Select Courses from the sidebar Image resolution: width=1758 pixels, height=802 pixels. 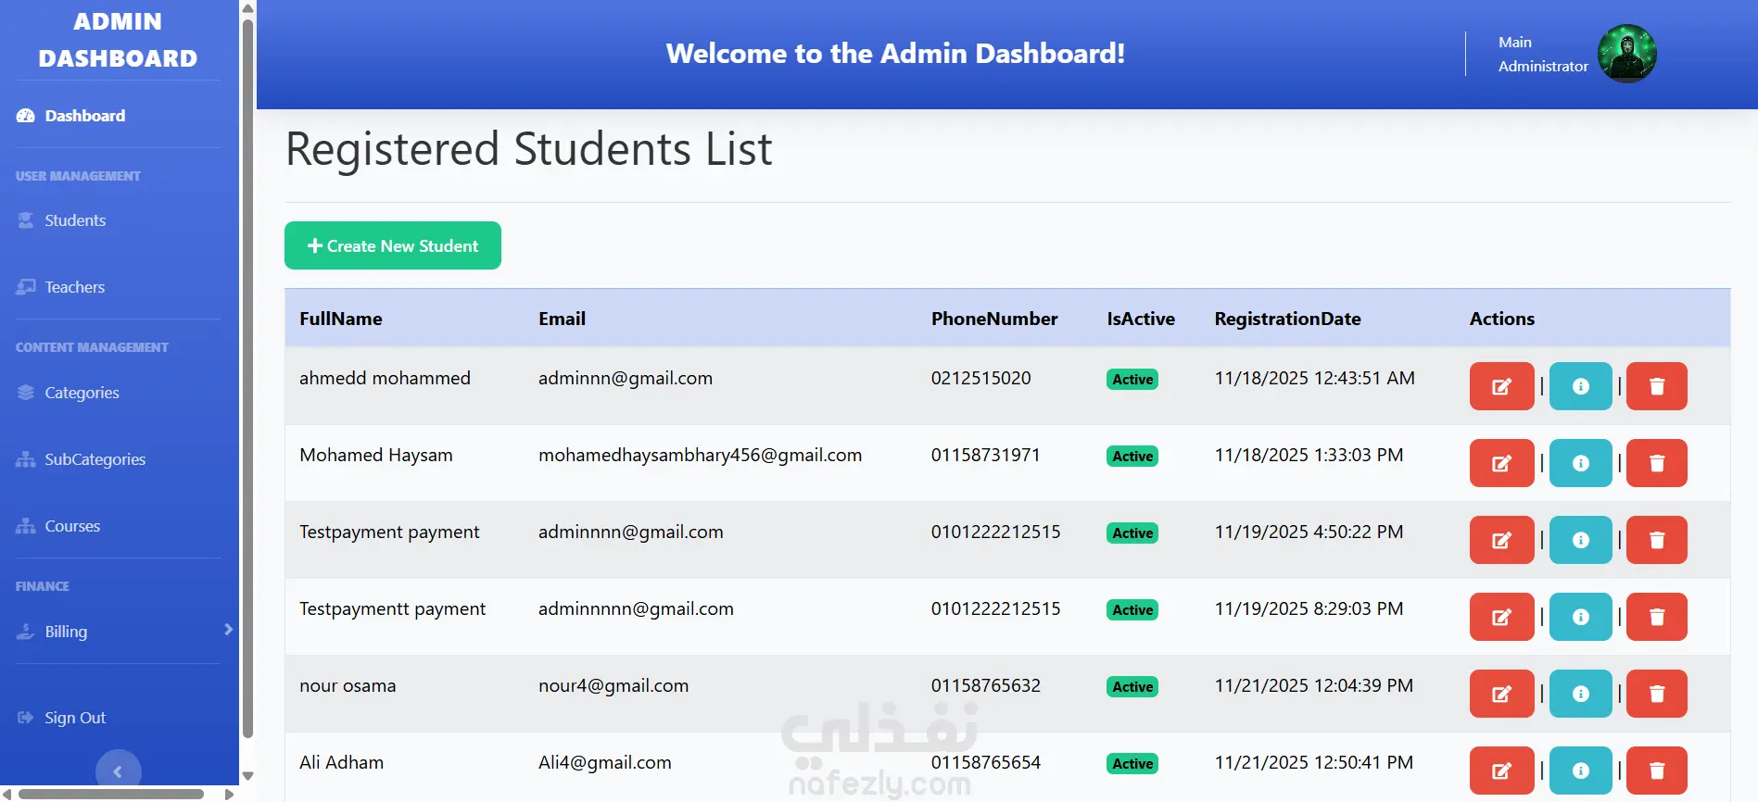pyautogui.click(x=72, y=526)
